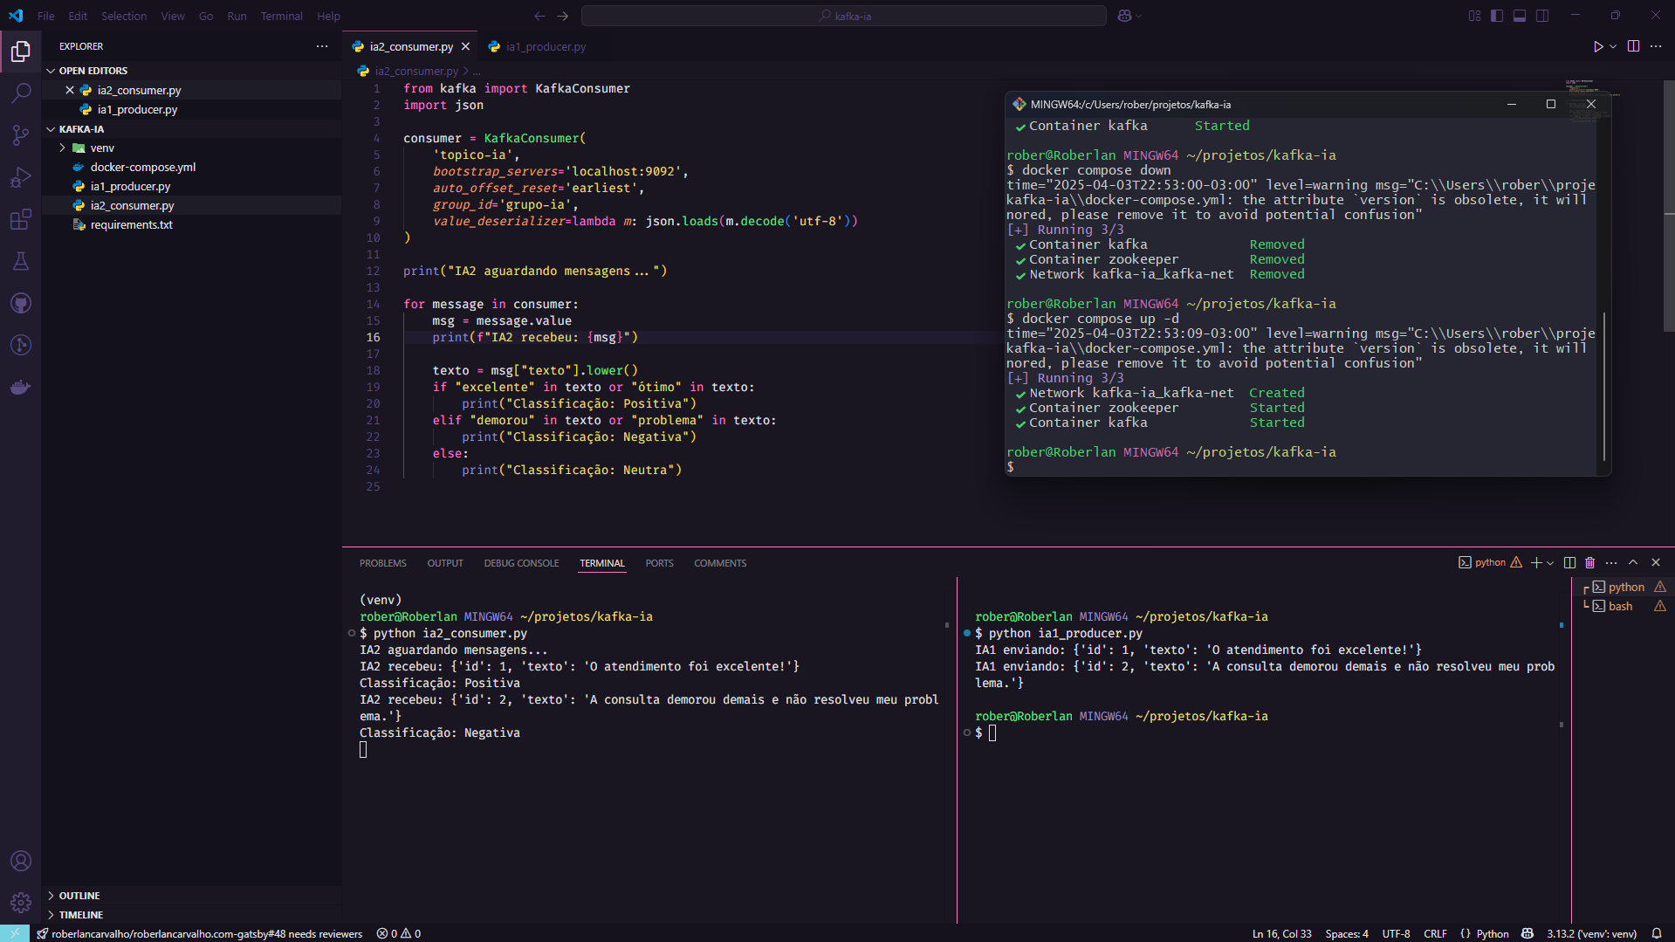1675x942 pixels.
Task: Toggle bottom panel visibility
Action: (x=1520, y=16)
